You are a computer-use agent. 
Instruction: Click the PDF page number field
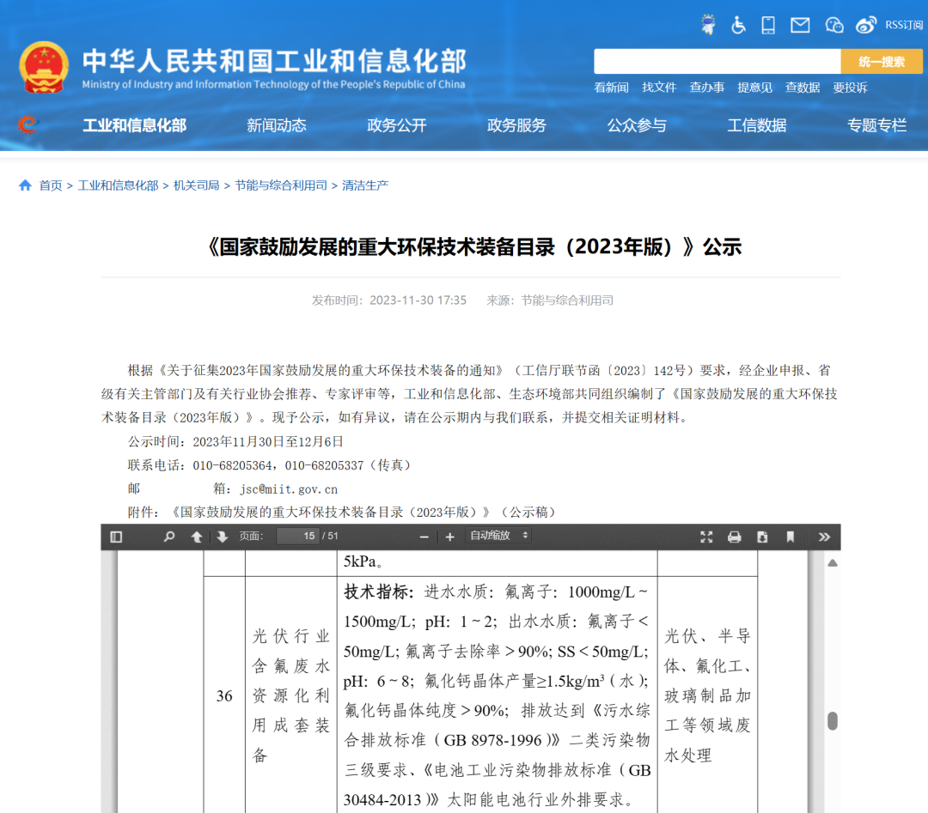pyautogui.click(x=298, y=537)
